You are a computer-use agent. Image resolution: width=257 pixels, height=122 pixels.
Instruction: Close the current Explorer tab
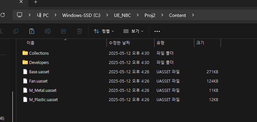21,2
